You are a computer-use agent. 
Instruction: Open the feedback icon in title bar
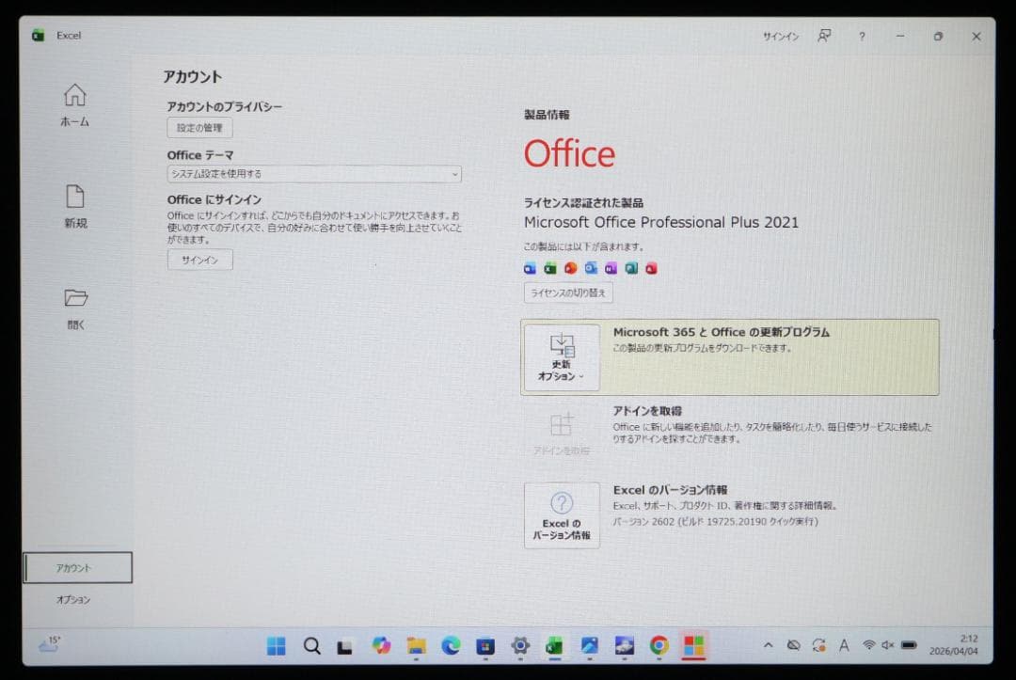point(824,37)
